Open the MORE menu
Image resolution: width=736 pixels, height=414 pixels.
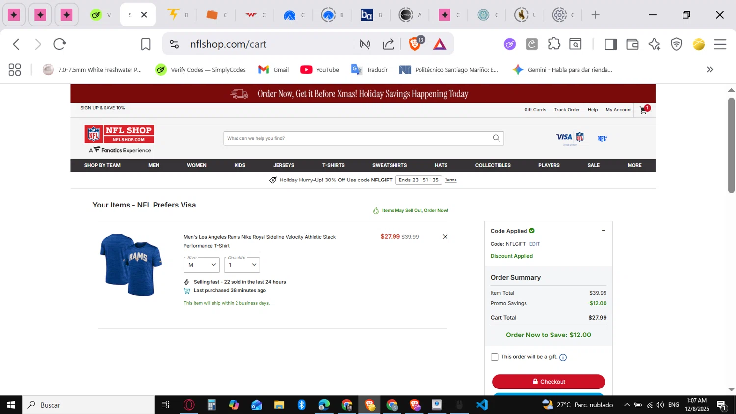click(x=634, y=165)
